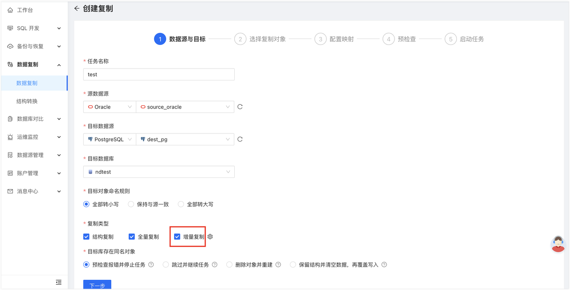Click the help icon beside 预检查报错并停止任务

coord(151,264)
